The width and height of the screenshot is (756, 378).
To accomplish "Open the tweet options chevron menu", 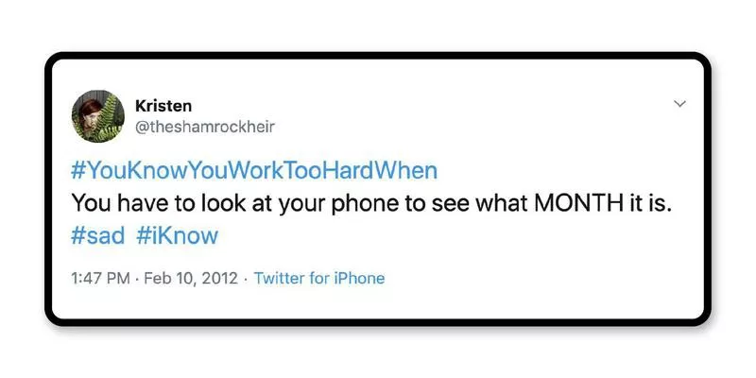I will [x=679, y=104].
